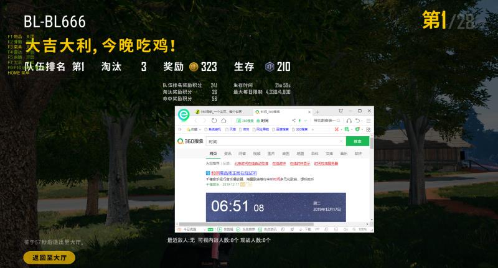Open the 百度搜索 bookmark
This screenshot has height=268, width=498.
[x=280, y=129]
